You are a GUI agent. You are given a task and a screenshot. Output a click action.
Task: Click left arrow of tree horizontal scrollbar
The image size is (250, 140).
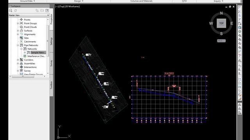pyautogui.click(x=10, y=76)
